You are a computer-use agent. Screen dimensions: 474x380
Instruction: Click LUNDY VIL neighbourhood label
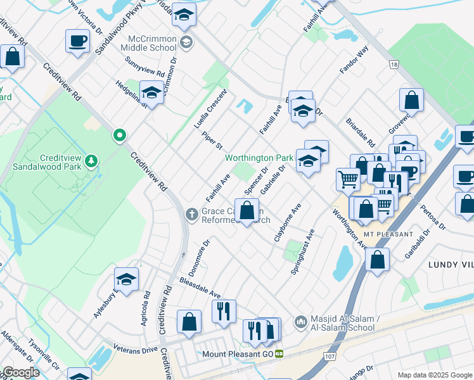(451, 265)
